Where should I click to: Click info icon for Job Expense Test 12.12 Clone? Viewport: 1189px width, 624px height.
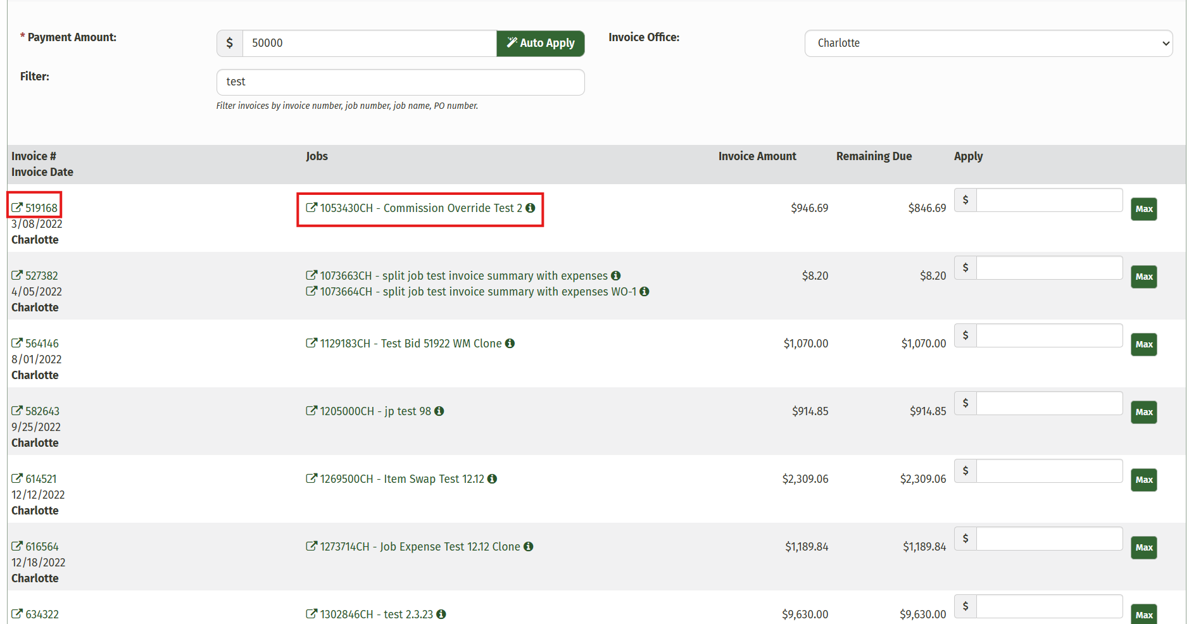[x=528, y=546]
